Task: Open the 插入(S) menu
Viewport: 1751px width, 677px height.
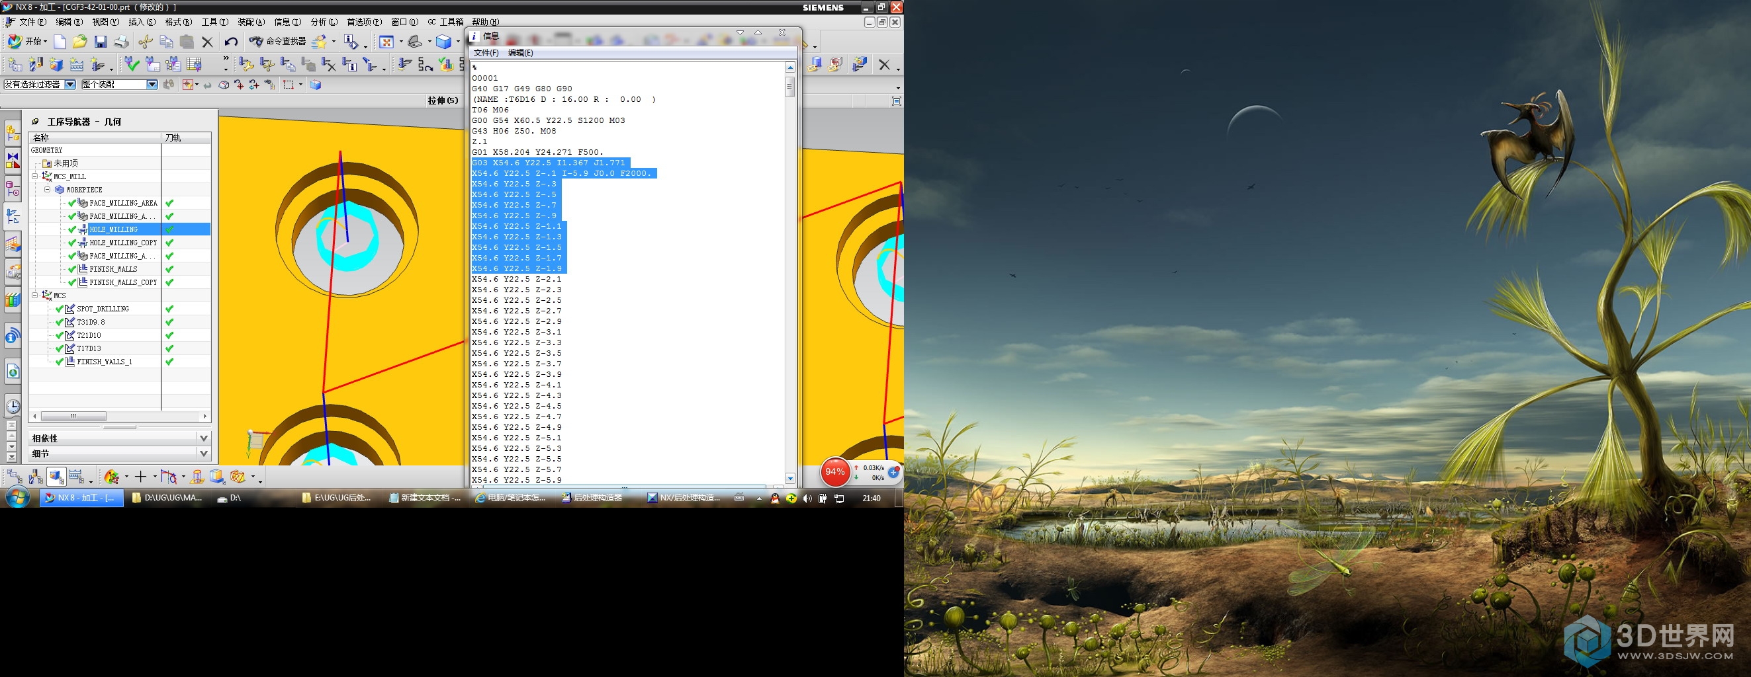Action: pyautogui.click(x=142, y=22)
